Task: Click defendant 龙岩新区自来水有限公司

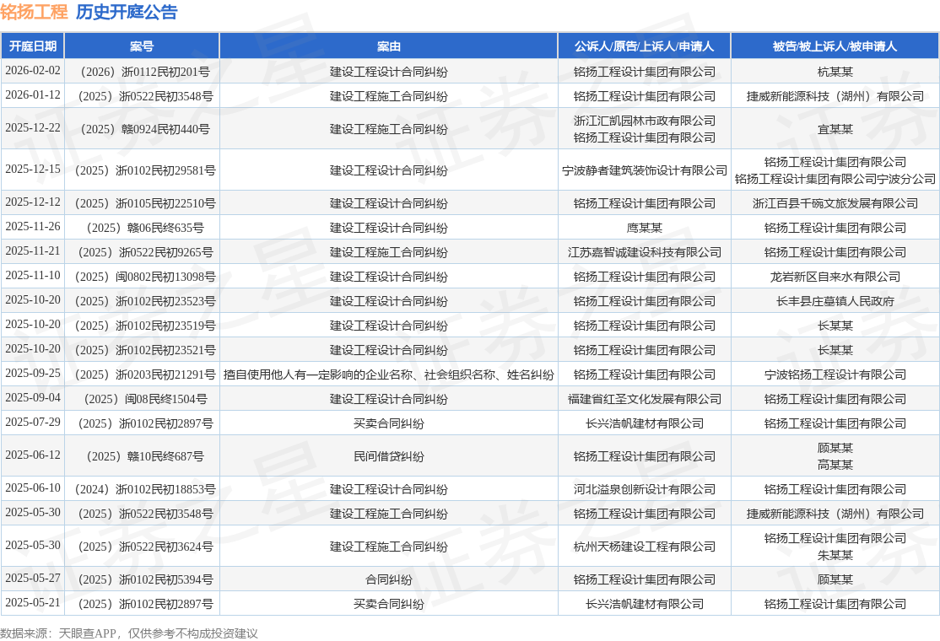Action: (835, 277)
